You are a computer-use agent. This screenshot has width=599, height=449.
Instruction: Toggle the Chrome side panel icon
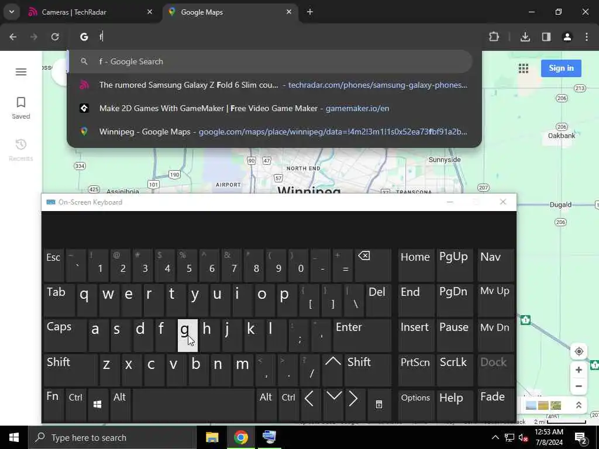point(546,37)
